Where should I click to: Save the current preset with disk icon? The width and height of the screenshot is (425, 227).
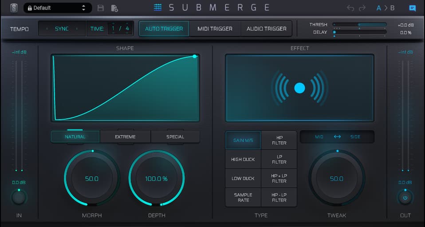(x=101, y=8)
